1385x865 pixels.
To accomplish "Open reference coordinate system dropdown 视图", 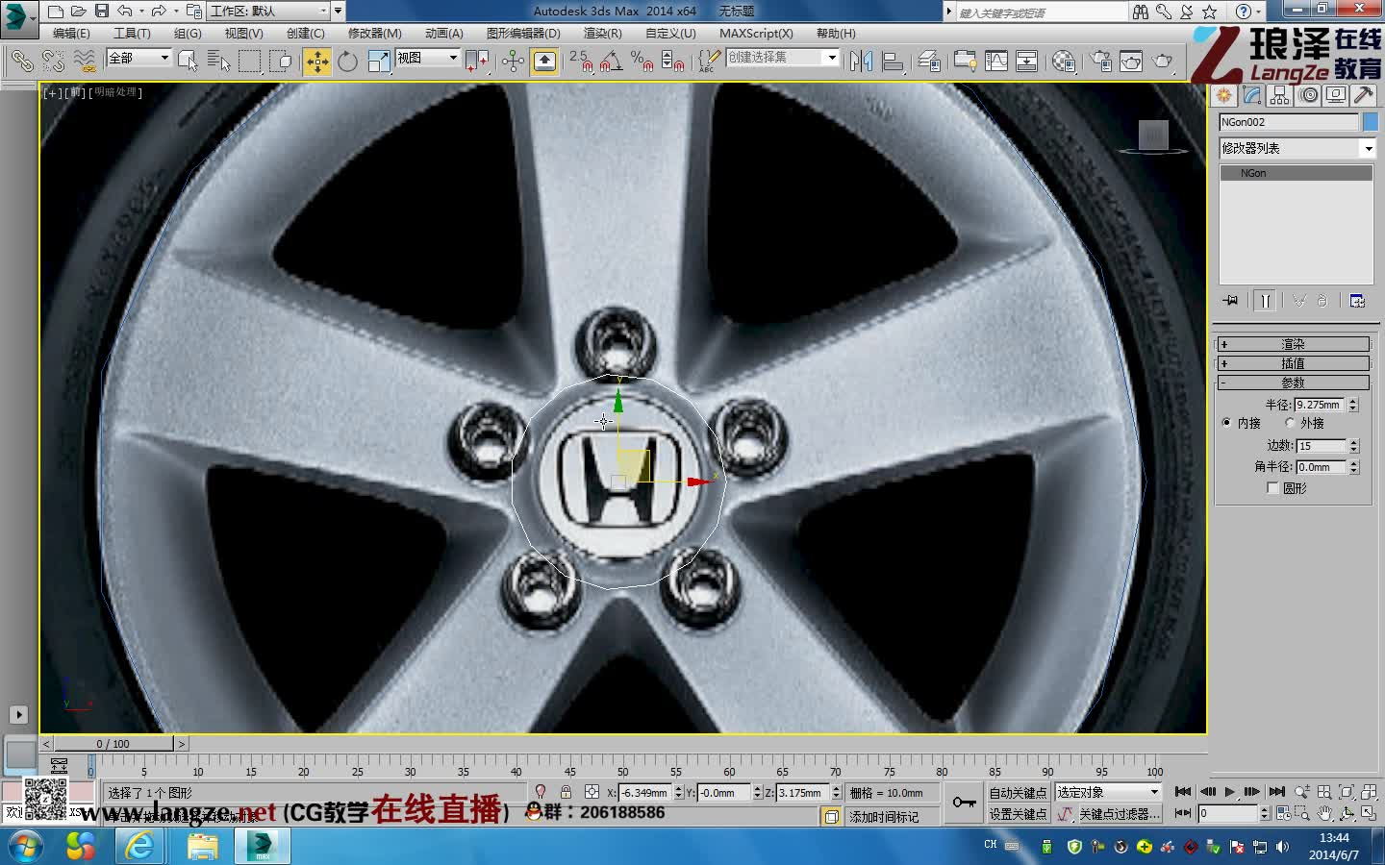I will click(427, 58).
